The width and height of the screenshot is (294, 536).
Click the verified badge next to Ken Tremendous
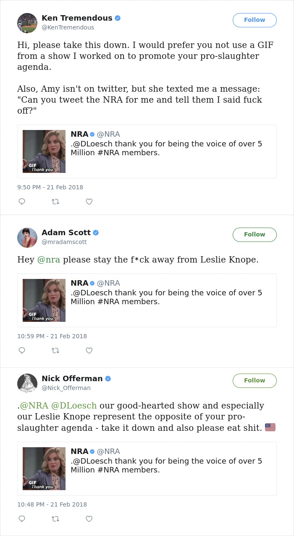118,18
